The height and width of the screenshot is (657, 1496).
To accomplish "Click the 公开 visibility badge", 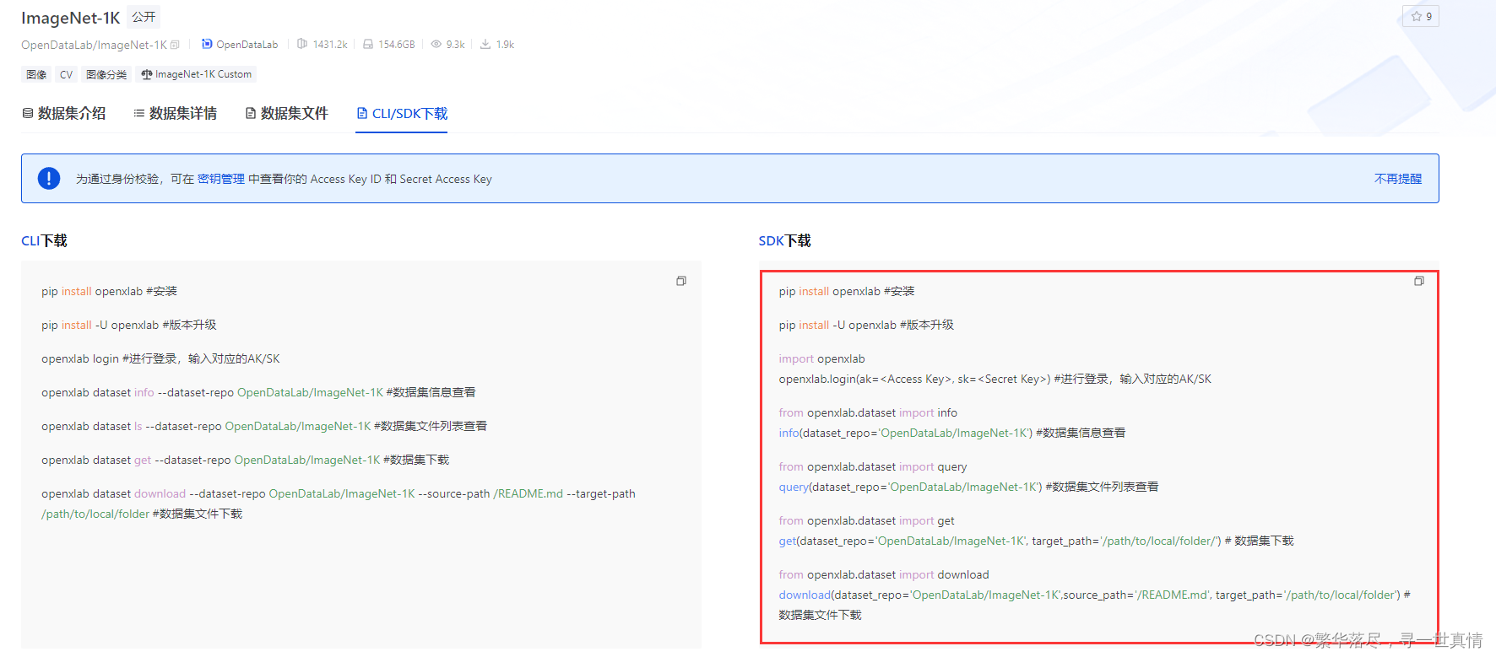I will click(x=144, y=17).
